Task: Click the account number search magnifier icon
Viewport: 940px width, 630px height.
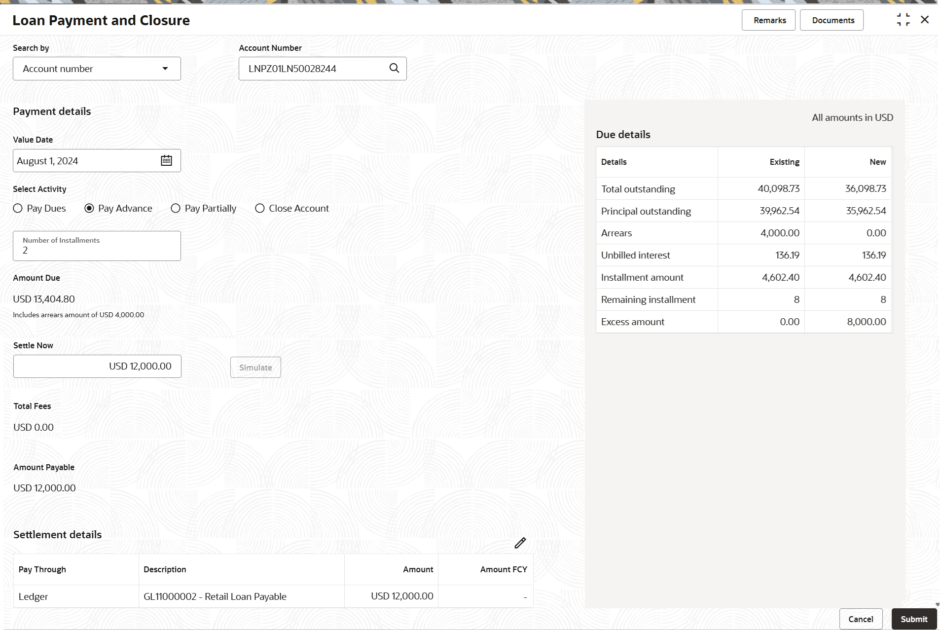Action: tap(394, 68)
